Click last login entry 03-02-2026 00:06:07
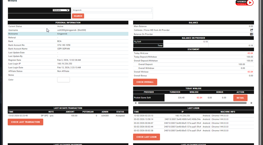This screenshot has width=263, height=145. tap(143, 123)
